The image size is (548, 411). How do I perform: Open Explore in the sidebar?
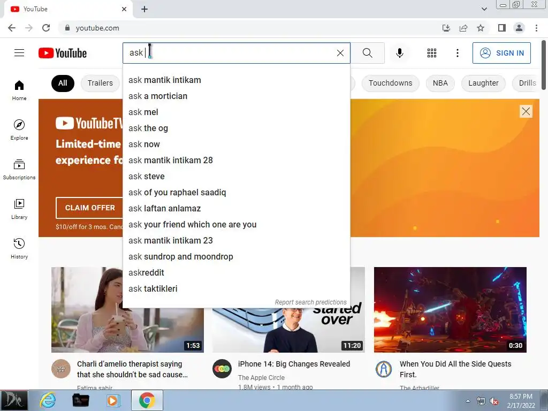coord(19,130)
